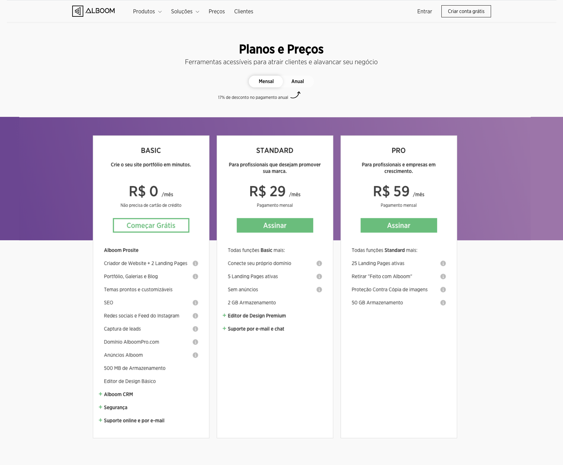The image size is (563, 465).
Task: Click the Alboom logo icon
Action: click(78, 11)
